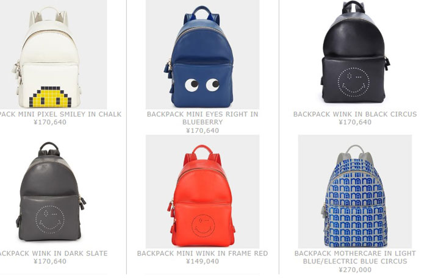Open the black Wink Circus backpack image
This screenshot has width=427, height=278.
pos(355,54)
